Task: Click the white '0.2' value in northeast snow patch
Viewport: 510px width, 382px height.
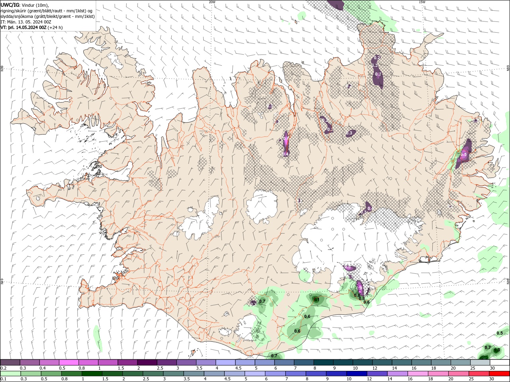Action: (x=377, y=58)
